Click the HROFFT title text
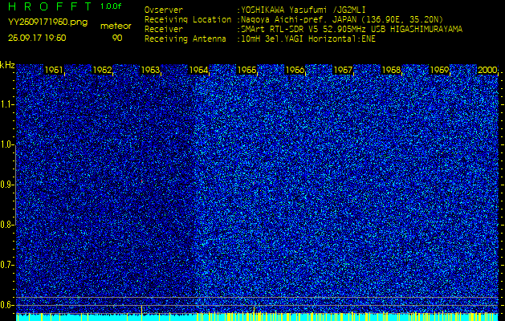The image size is (505, 321). click(50, 6)
